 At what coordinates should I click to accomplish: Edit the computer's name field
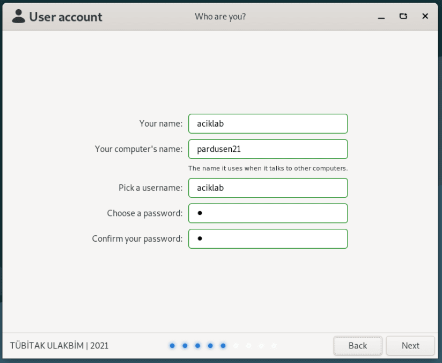tap(268, 149)
